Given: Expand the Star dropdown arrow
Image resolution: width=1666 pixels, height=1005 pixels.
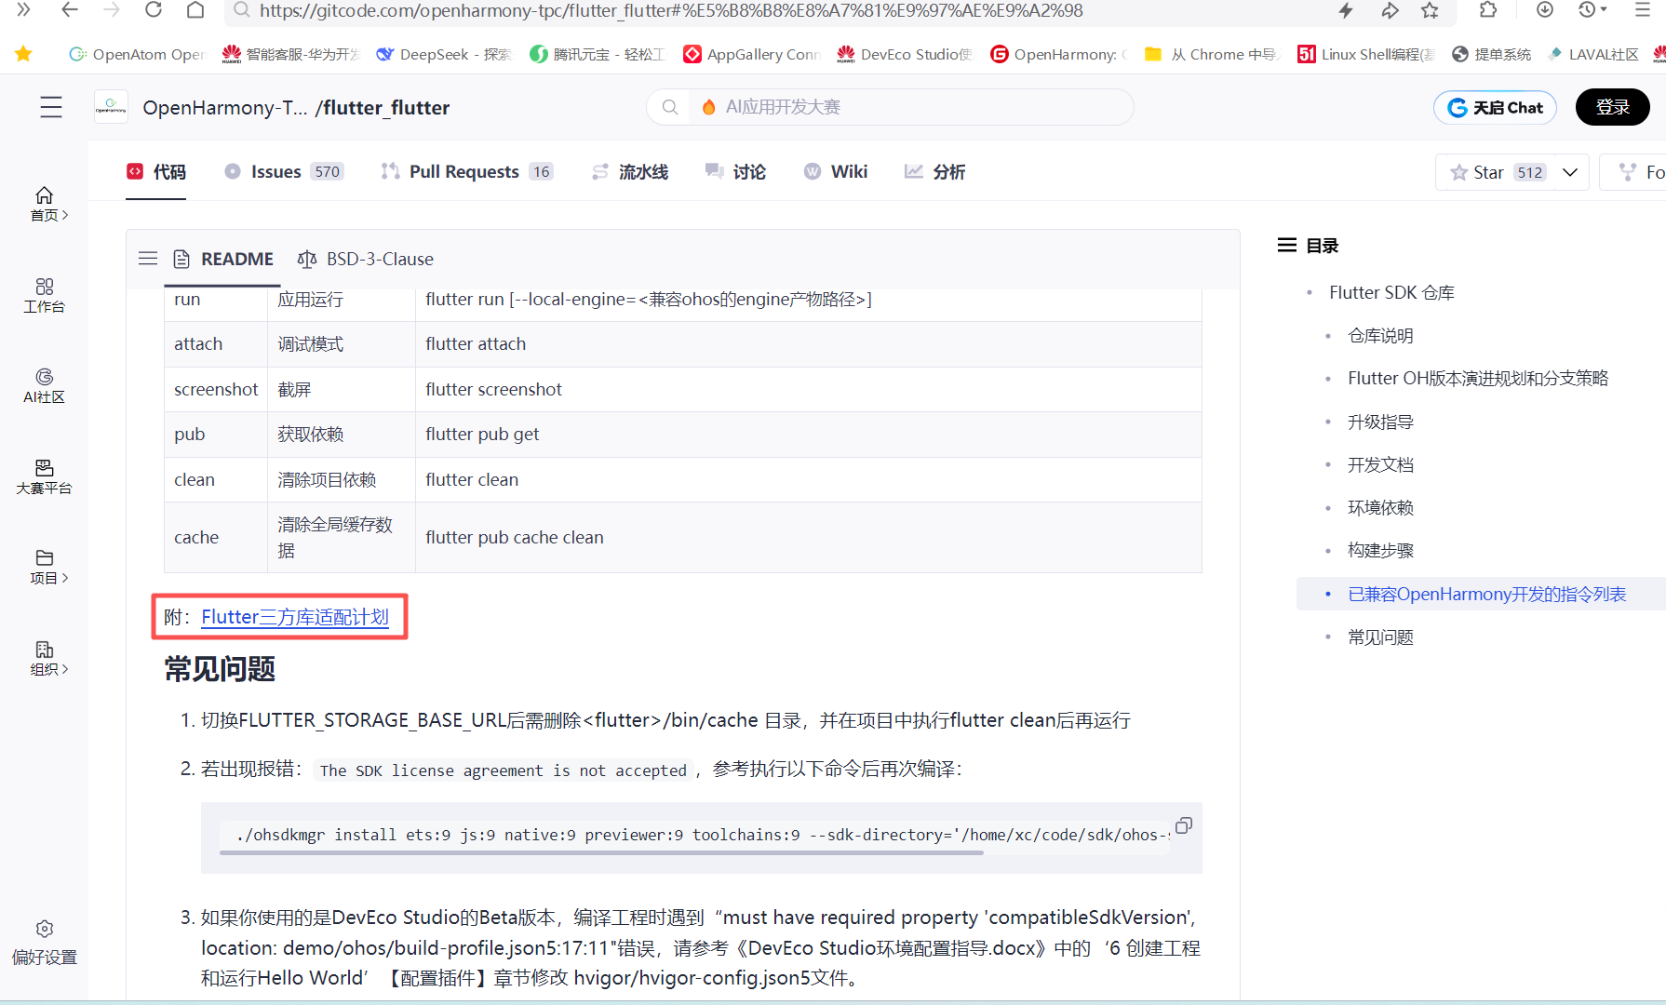Looking at the screenshot, I should click(x=1570, y=172).
